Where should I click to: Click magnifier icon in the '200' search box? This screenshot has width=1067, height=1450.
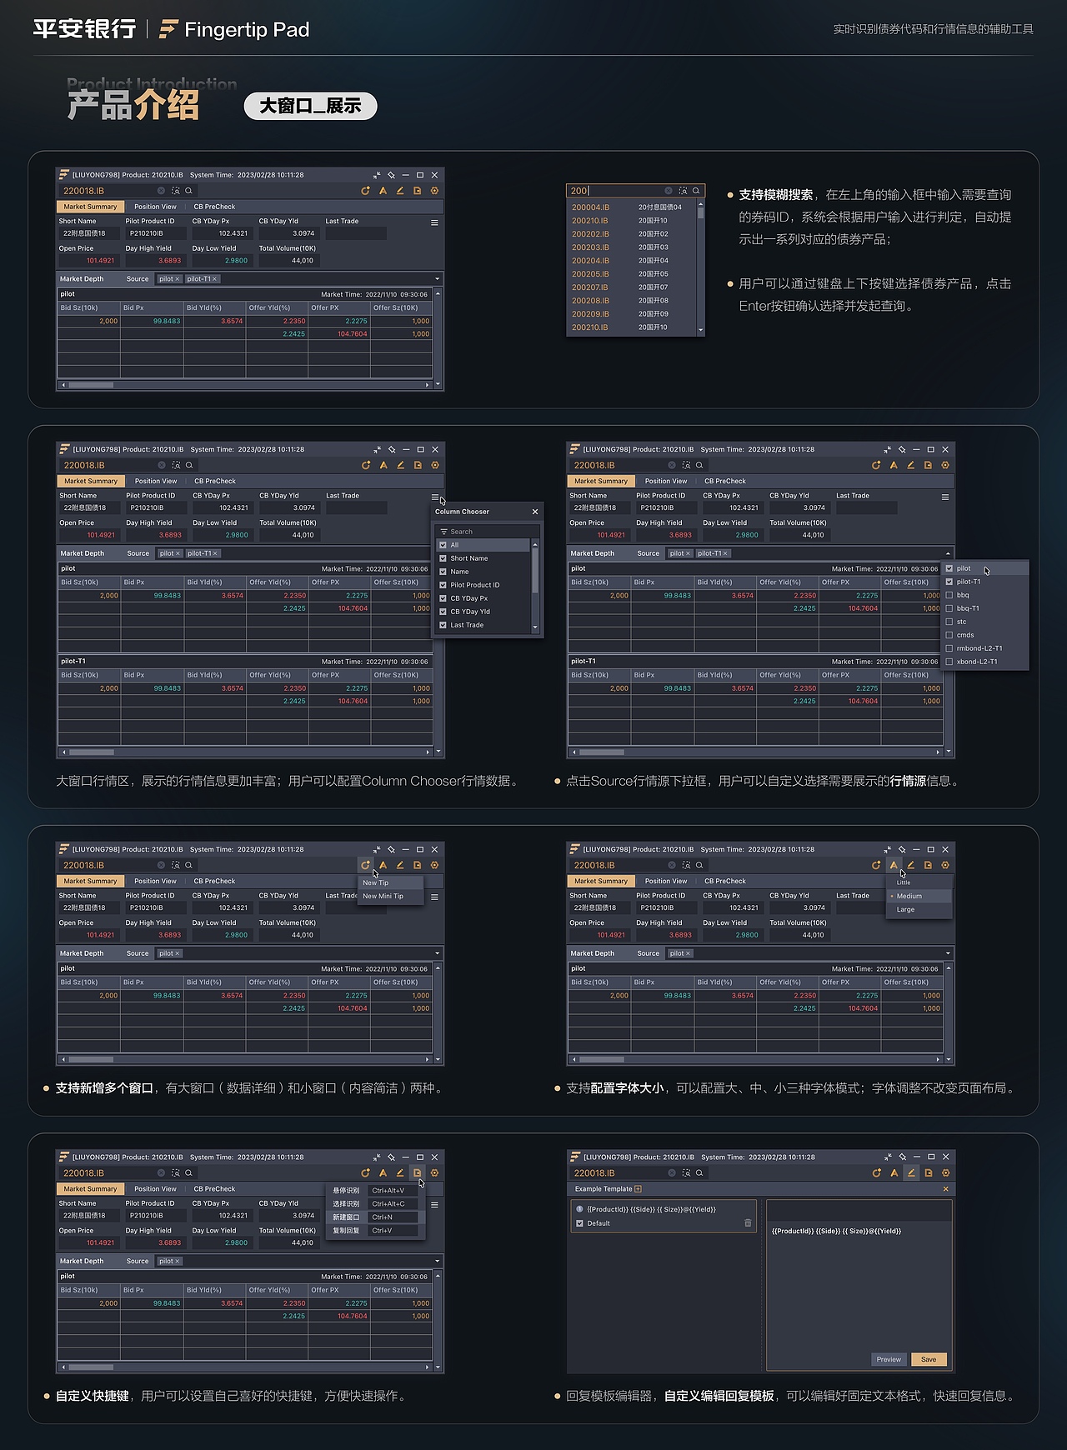696,191
